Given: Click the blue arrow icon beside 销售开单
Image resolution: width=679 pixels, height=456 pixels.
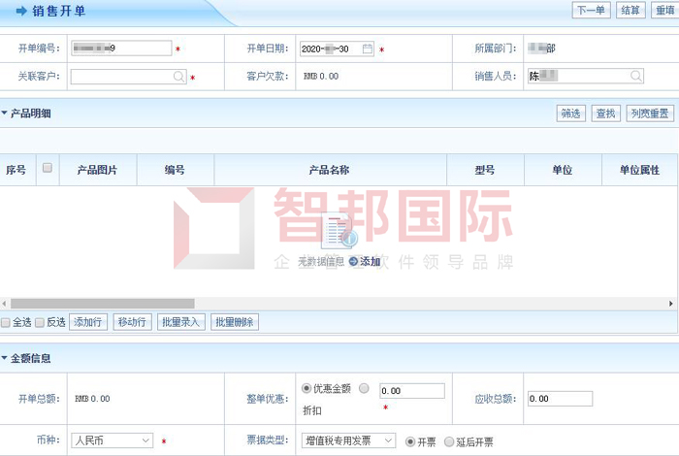Looking at the screenshot, I should tap(21, 11).
